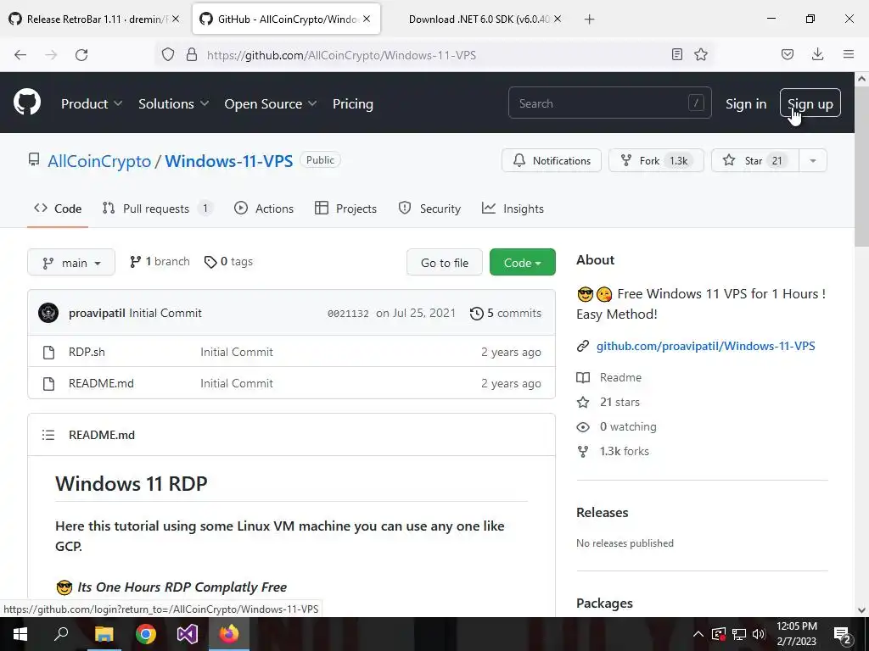The image size is (869, 651).
Task: Click the Firefox taskbar icon
Action: coord(229,634)
